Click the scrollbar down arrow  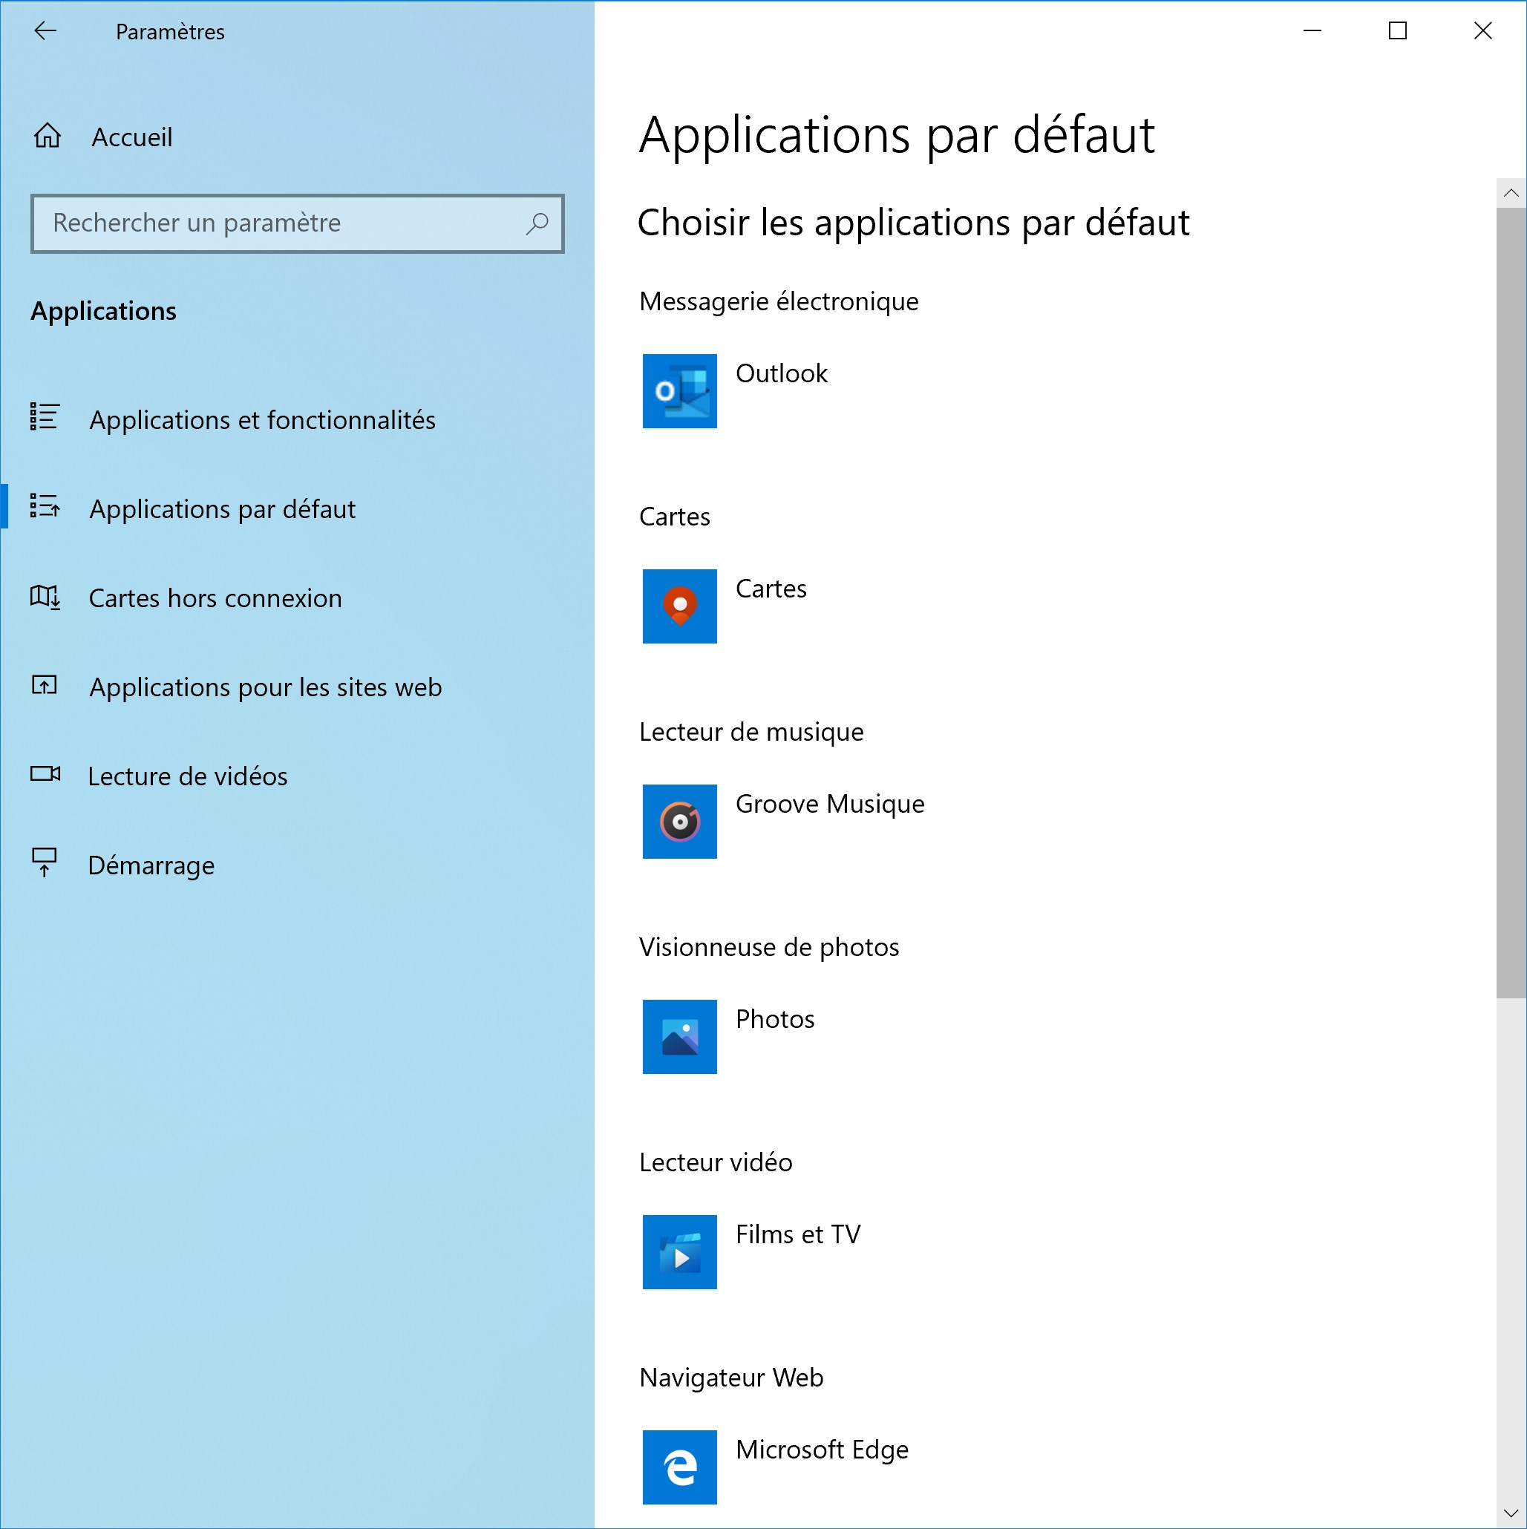1511,1513
